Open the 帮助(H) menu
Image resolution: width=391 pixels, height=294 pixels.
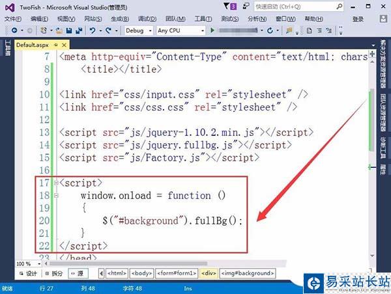(x=313, y=19)
